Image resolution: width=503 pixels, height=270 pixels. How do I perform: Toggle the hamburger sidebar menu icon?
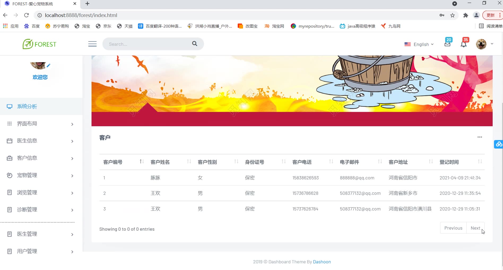click(92, 44)
